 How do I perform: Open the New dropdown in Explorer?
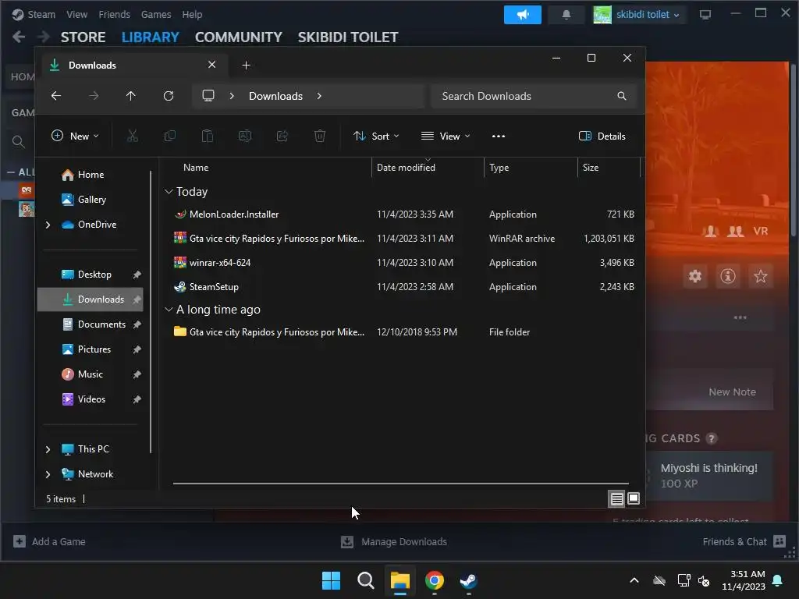[75, 136]
